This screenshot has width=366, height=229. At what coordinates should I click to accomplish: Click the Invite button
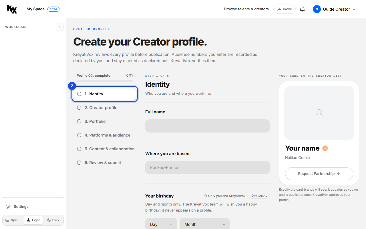point(285,9)
